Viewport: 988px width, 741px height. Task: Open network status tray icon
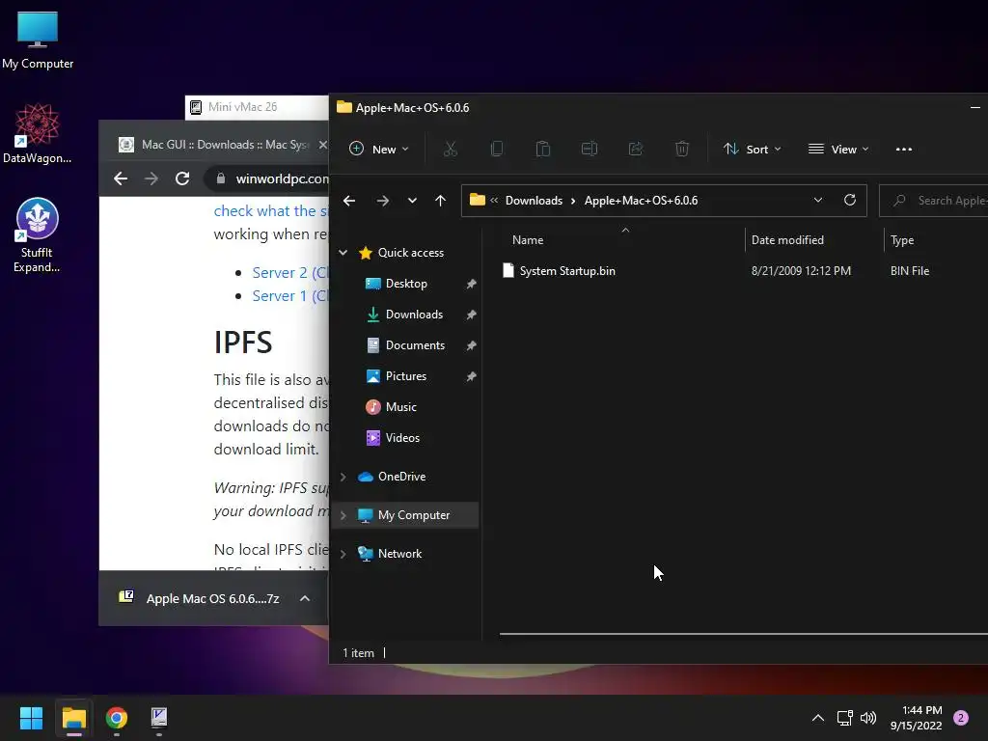(x=844, y=718)
